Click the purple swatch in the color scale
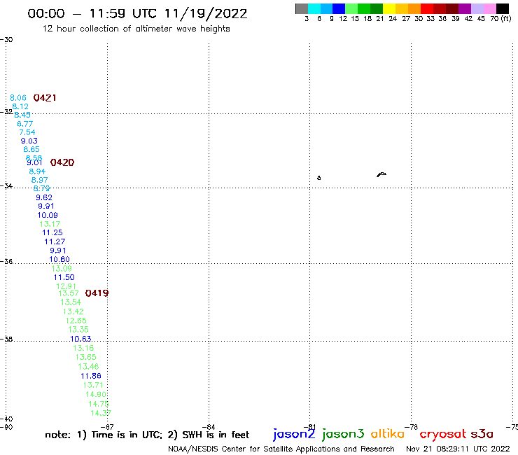518x455 pixels. (x=465, y=8)
